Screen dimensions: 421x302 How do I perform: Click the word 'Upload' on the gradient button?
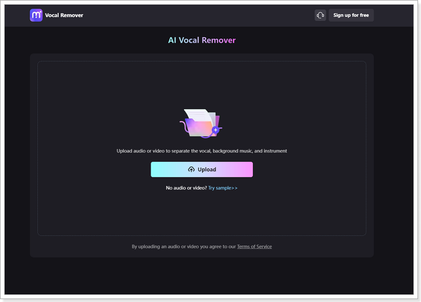(207, 169)
